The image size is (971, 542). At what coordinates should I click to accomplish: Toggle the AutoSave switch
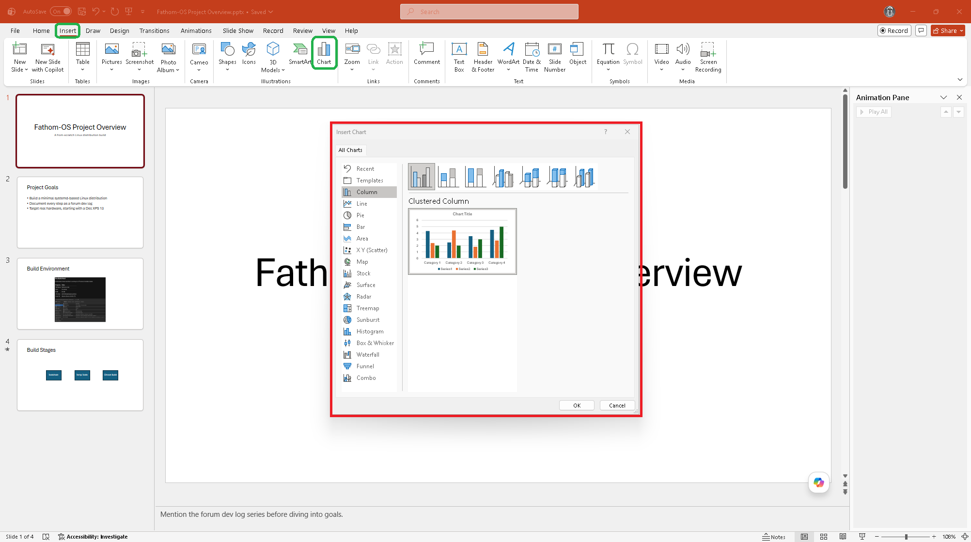click(61, 11)
